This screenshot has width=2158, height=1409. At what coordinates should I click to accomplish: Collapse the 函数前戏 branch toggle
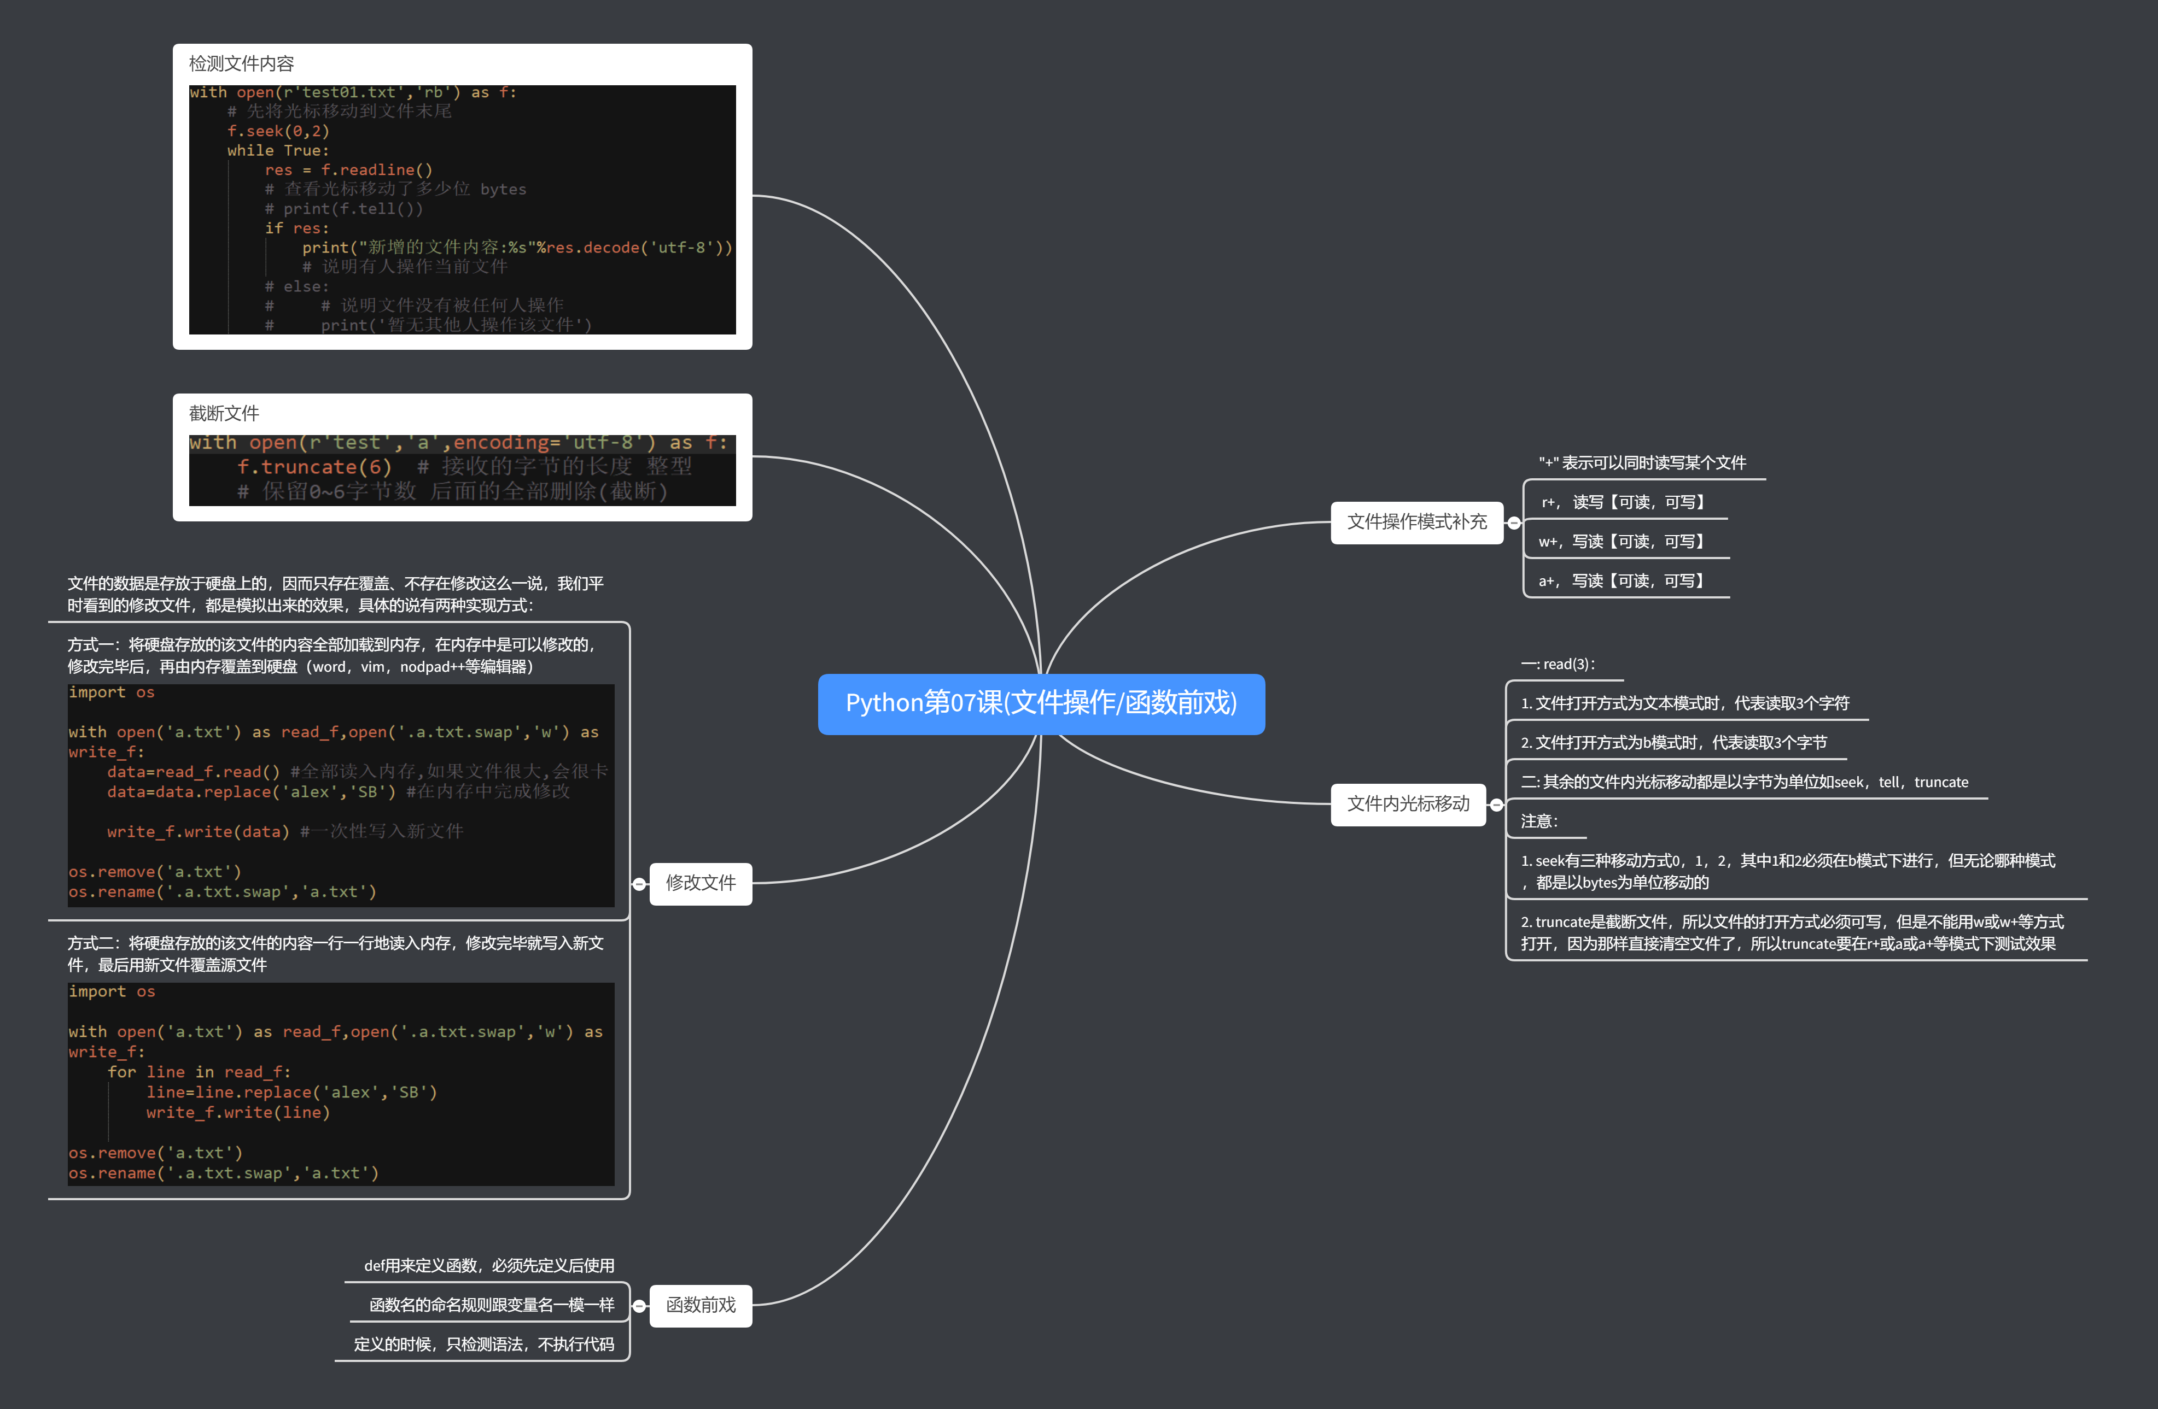pyautogui.click(x=639, y=1306)
